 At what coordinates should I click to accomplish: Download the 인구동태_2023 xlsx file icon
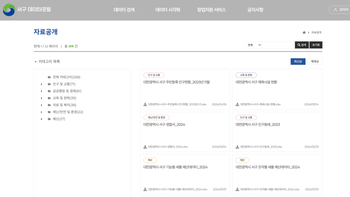(237, 147)
